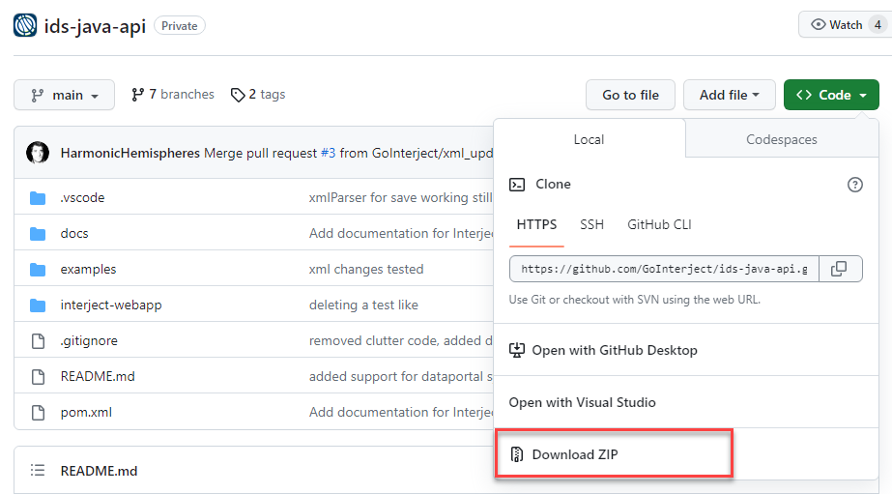The width and height of the screenshot is (892, 494).
Task: Click the Watch button
Action: pos(845,24)
